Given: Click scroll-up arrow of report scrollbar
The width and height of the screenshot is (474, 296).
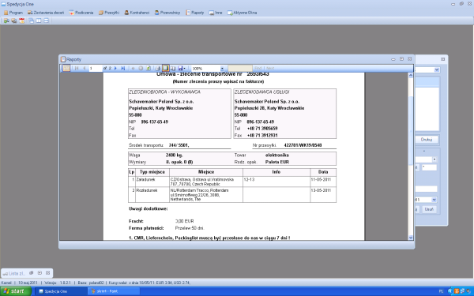Looking at the screenshot, I should [x=411, y=76].
